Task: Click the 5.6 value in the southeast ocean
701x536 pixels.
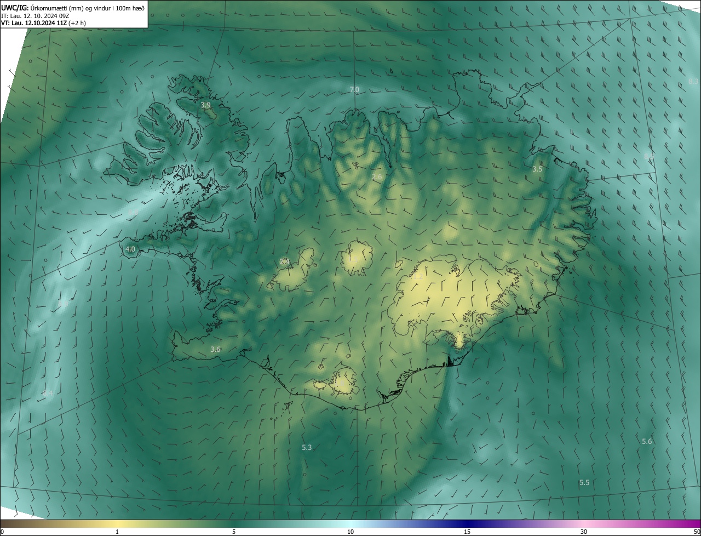Action: pos(647,442)
